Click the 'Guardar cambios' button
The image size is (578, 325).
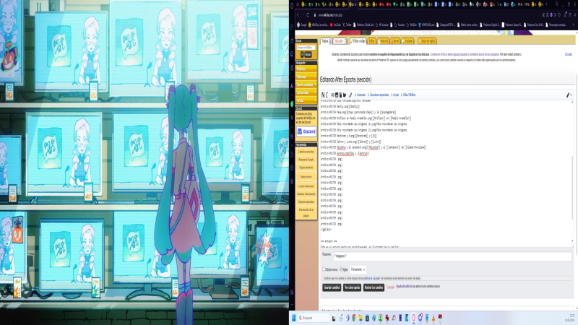coord(332,287)
